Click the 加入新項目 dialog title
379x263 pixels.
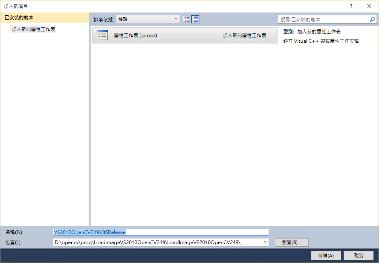16,6
